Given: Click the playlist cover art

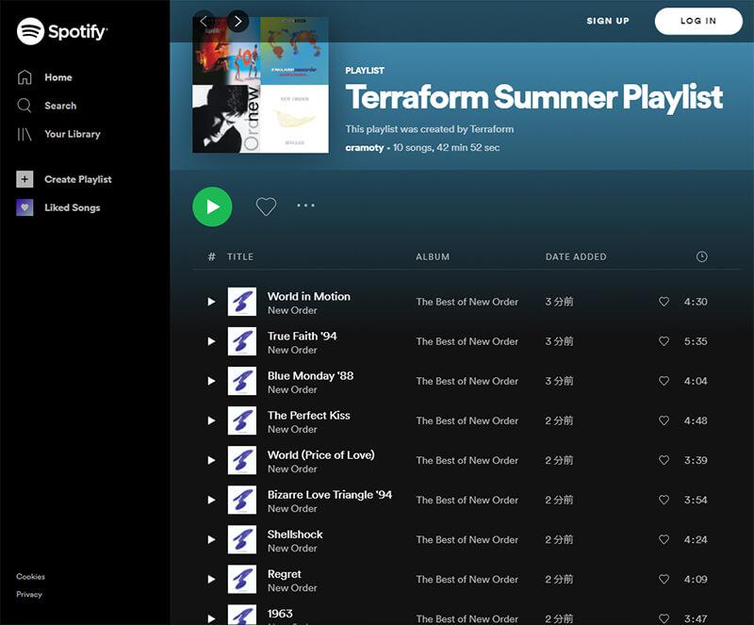Looking at the screenshot, I should pos(261,85).
